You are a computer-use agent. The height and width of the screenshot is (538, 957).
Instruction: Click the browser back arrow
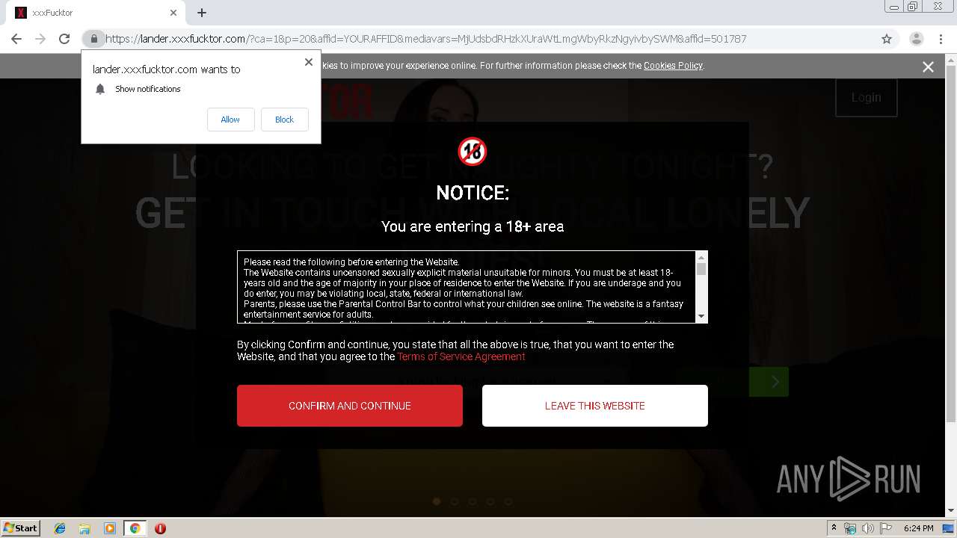(16, 39)
